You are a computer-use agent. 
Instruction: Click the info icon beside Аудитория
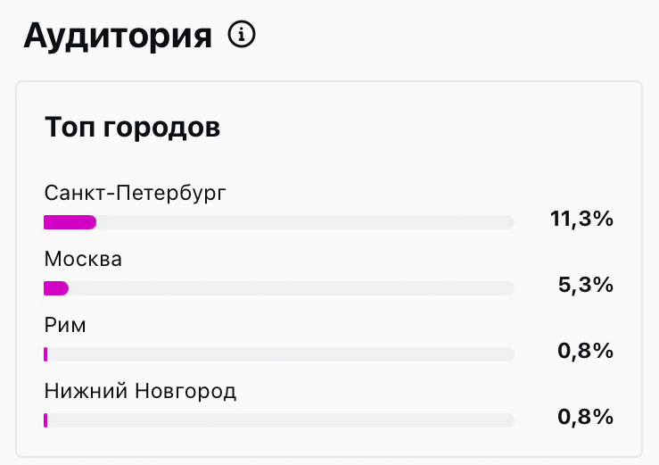coord(242,35)
